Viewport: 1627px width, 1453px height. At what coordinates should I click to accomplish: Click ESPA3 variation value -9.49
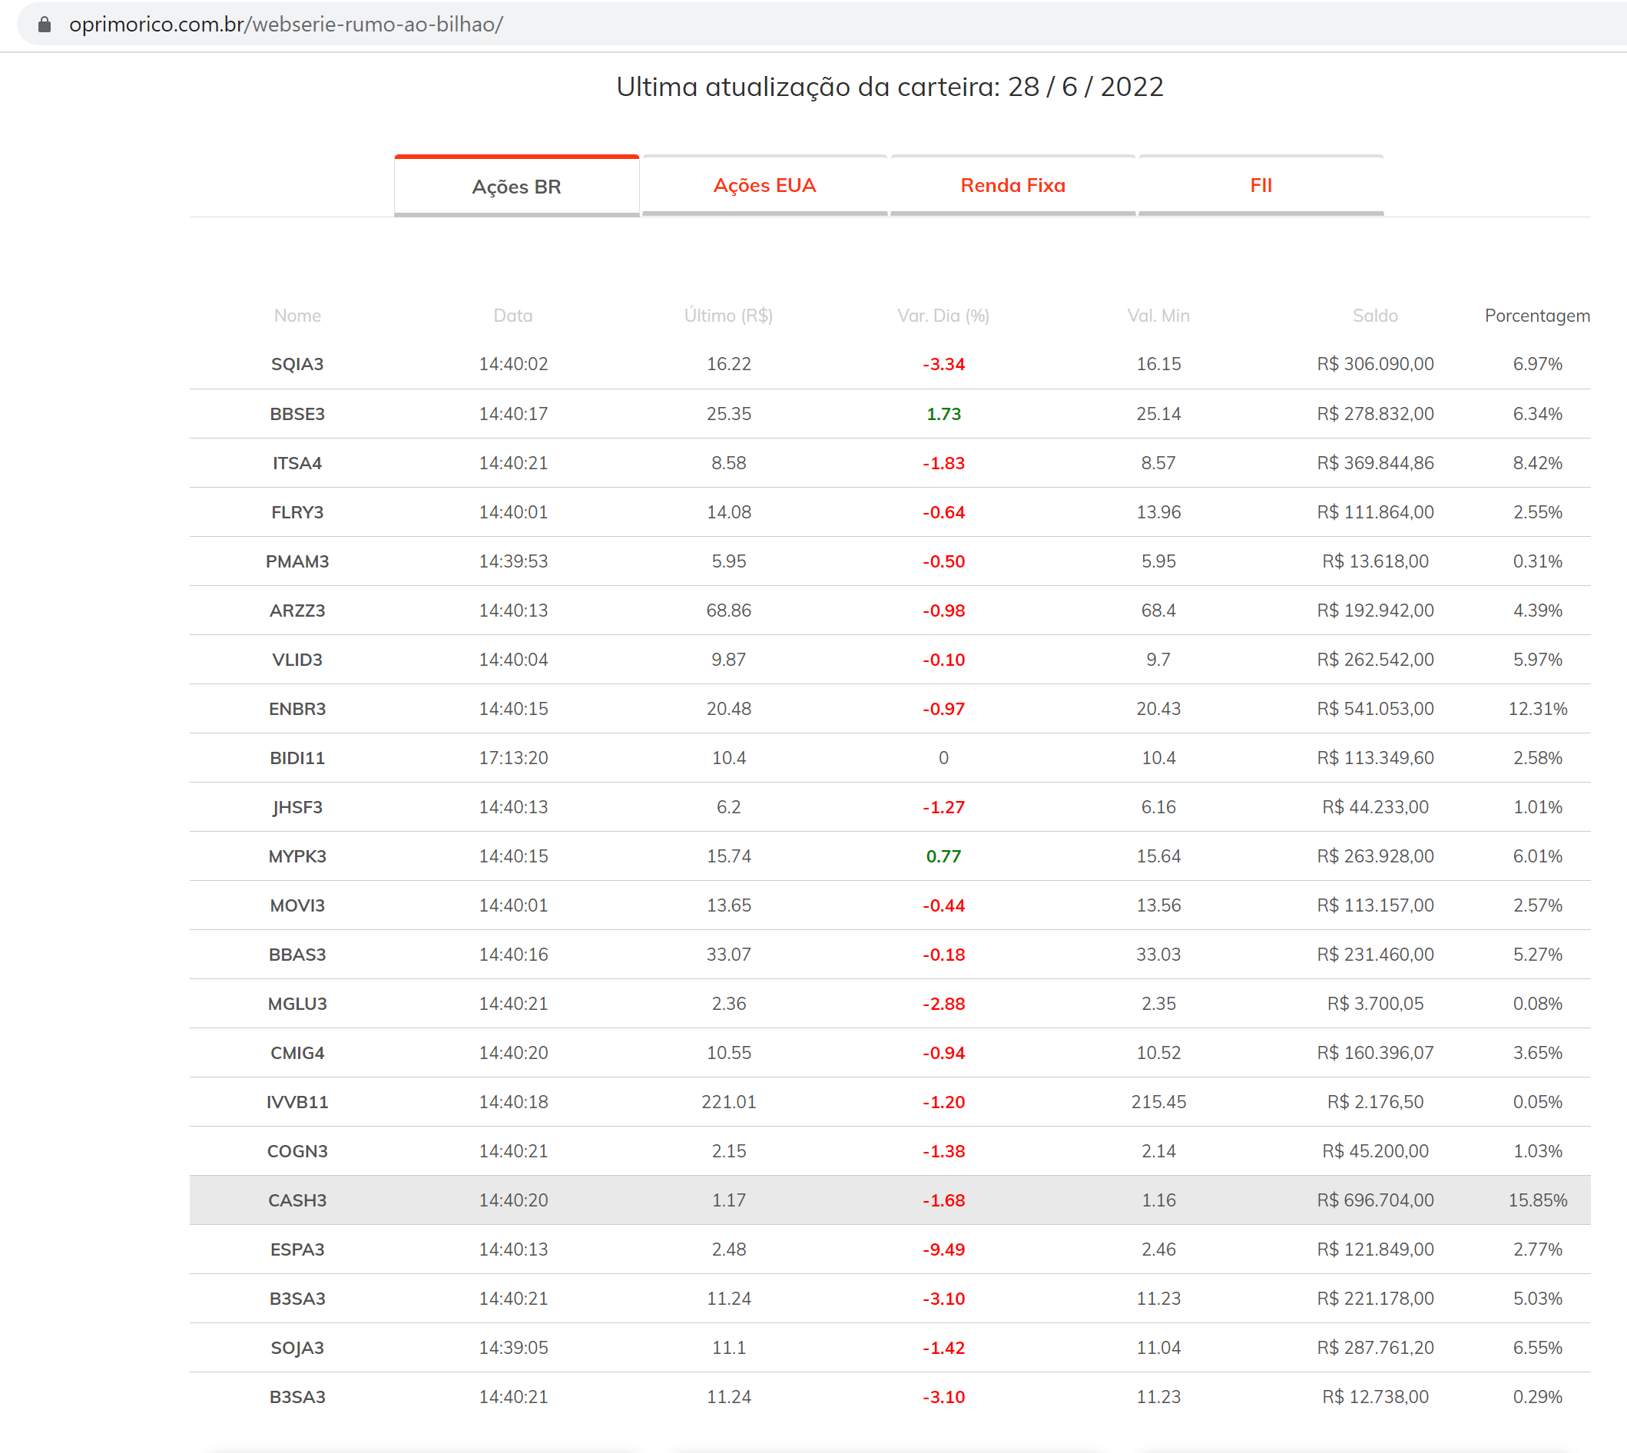[943, 1249]
